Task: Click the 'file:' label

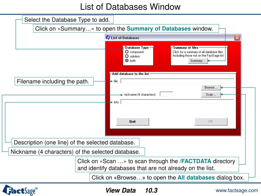Action: click(x=116, y=81)
